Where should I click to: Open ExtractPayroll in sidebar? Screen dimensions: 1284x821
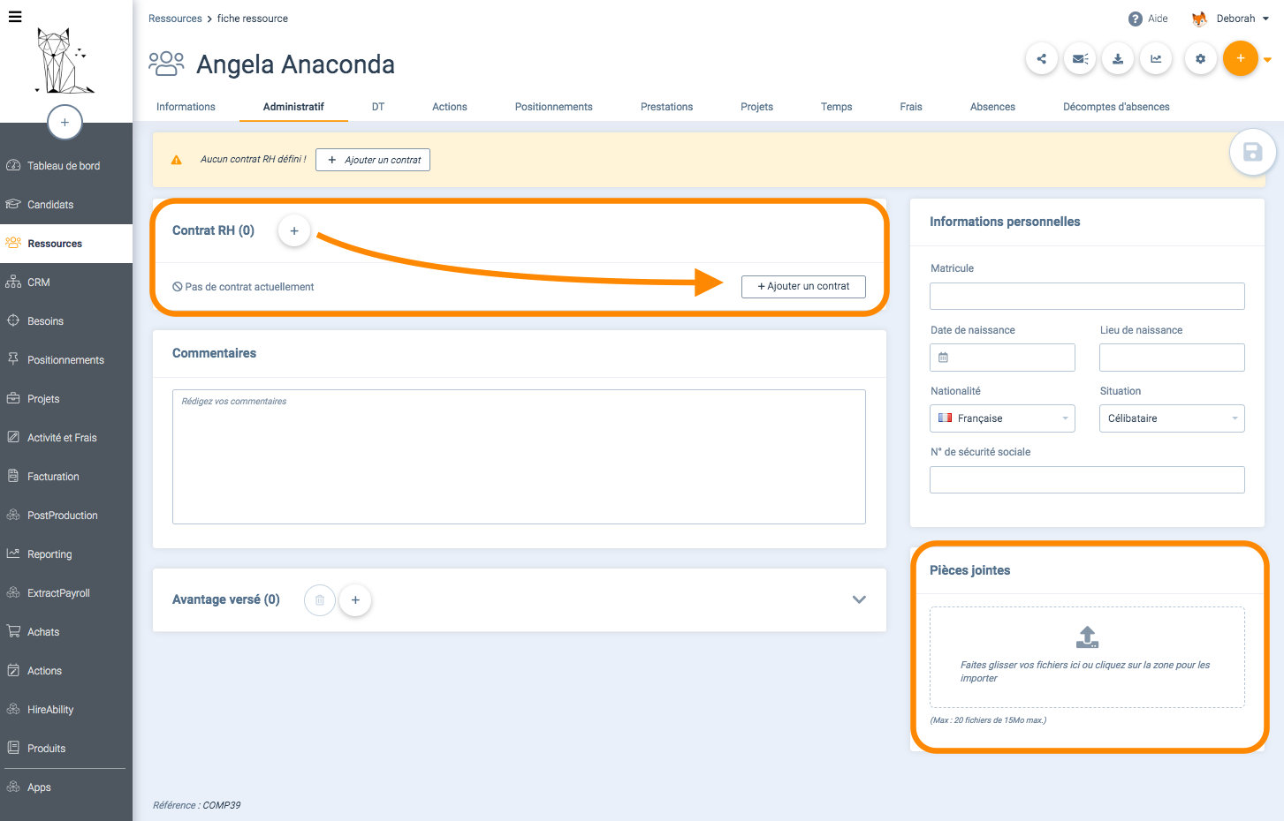[66, 593]
